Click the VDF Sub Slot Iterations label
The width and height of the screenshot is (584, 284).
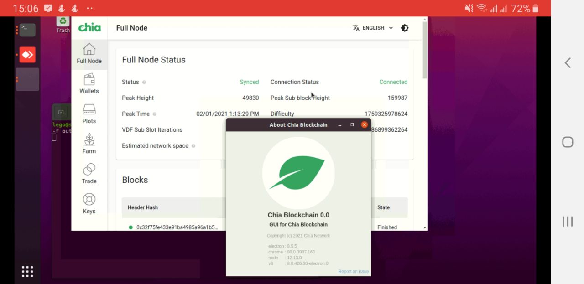click(152, 130)
